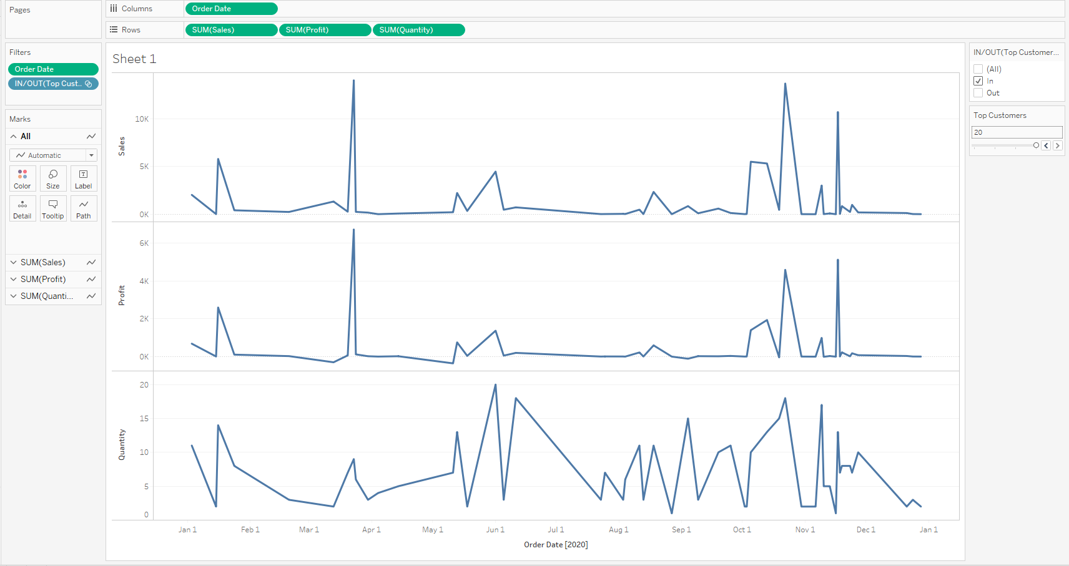Viewport: 1069px width, 566px height.
Task: Click the Top Customers parameter title
Action: 1000,115
